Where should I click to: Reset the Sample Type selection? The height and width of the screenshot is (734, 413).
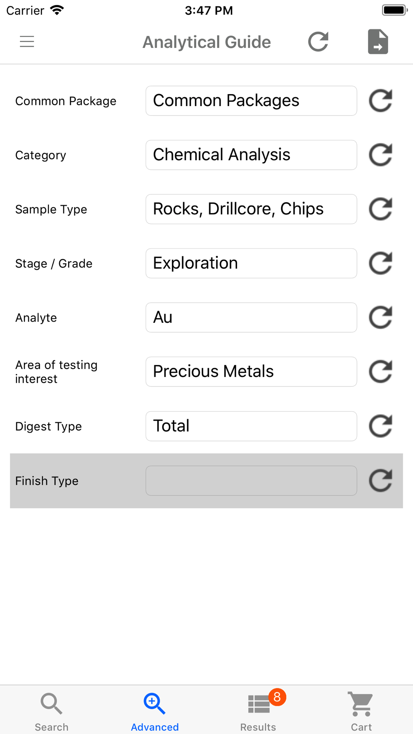pos(380,209)
